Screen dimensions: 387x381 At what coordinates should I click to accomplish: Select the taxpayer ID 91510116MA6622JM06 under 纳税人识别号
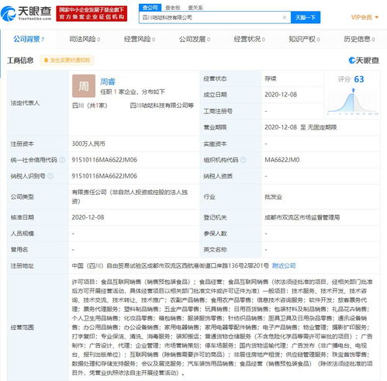tap(105, 176)
